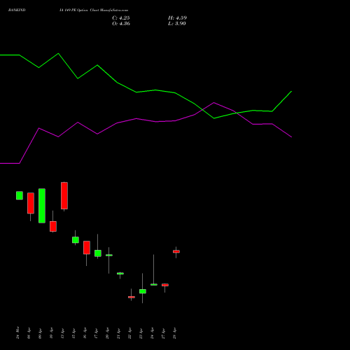Click the green candlestick on 17 Apr
This screenshot has height=350, width=350.
tap(98, 253)
